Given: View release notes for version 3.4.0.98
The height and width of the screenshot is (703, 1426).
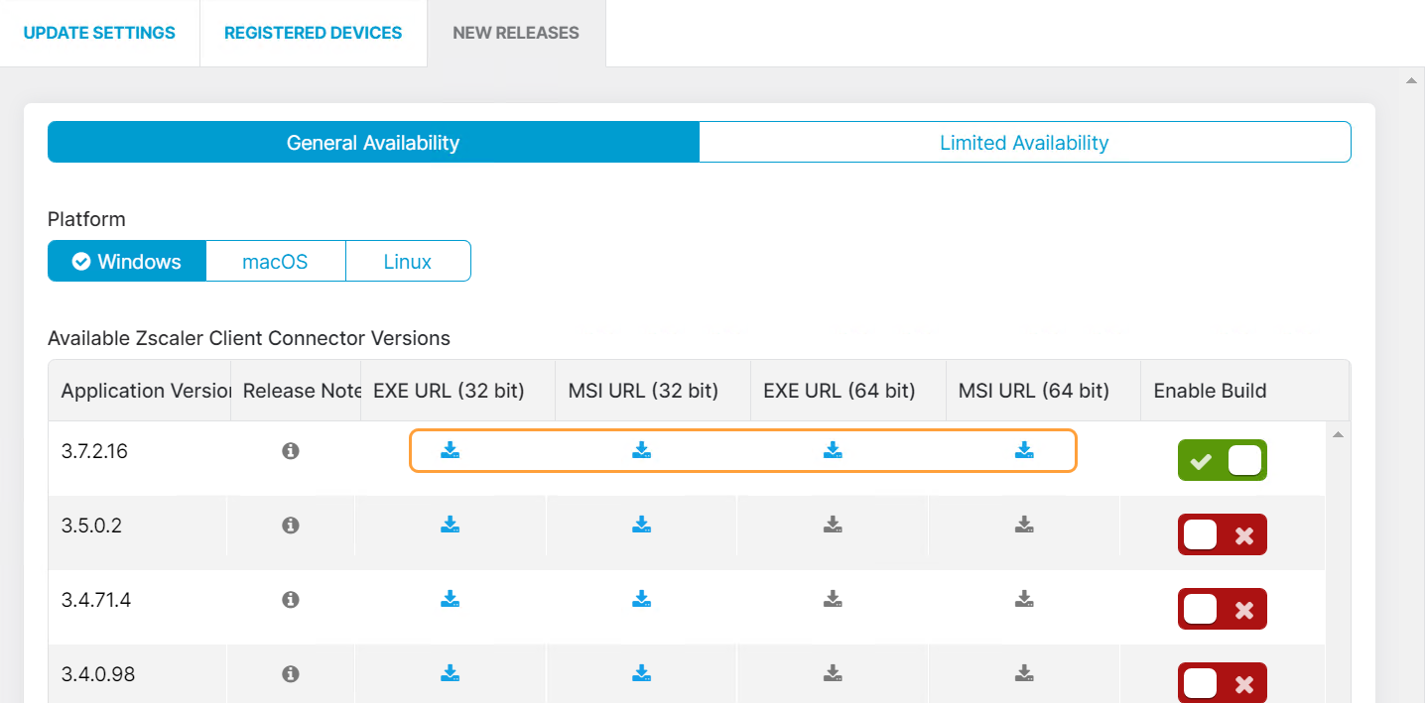Looking at the screenshot, I should (x=290, y=673).
